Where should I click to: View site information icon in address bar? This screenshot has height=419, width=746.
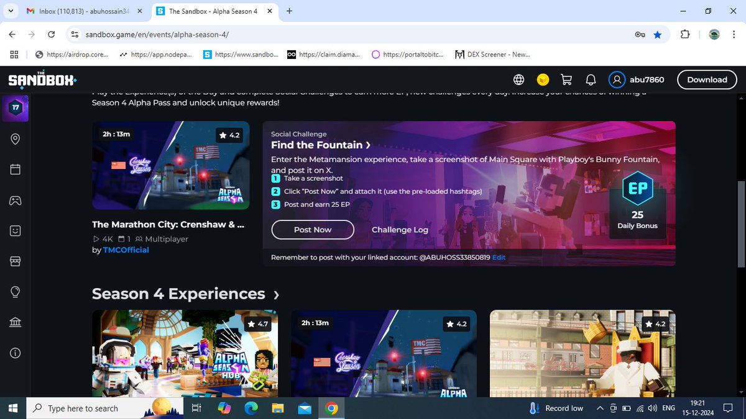click(x=75, y=34)
